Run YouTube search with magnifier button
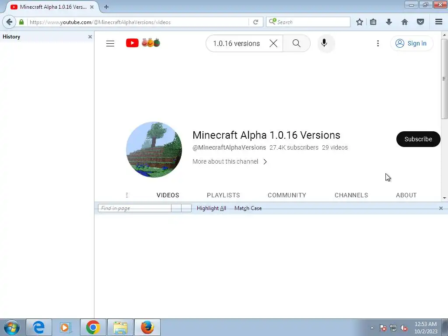 pos(297,43)
